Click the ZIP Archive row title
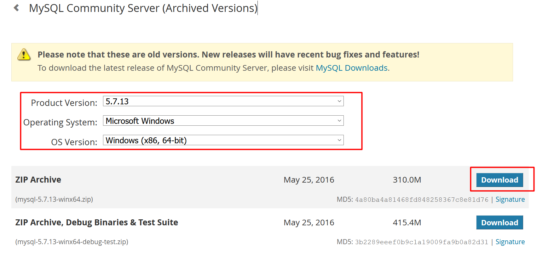 [38, 180]
